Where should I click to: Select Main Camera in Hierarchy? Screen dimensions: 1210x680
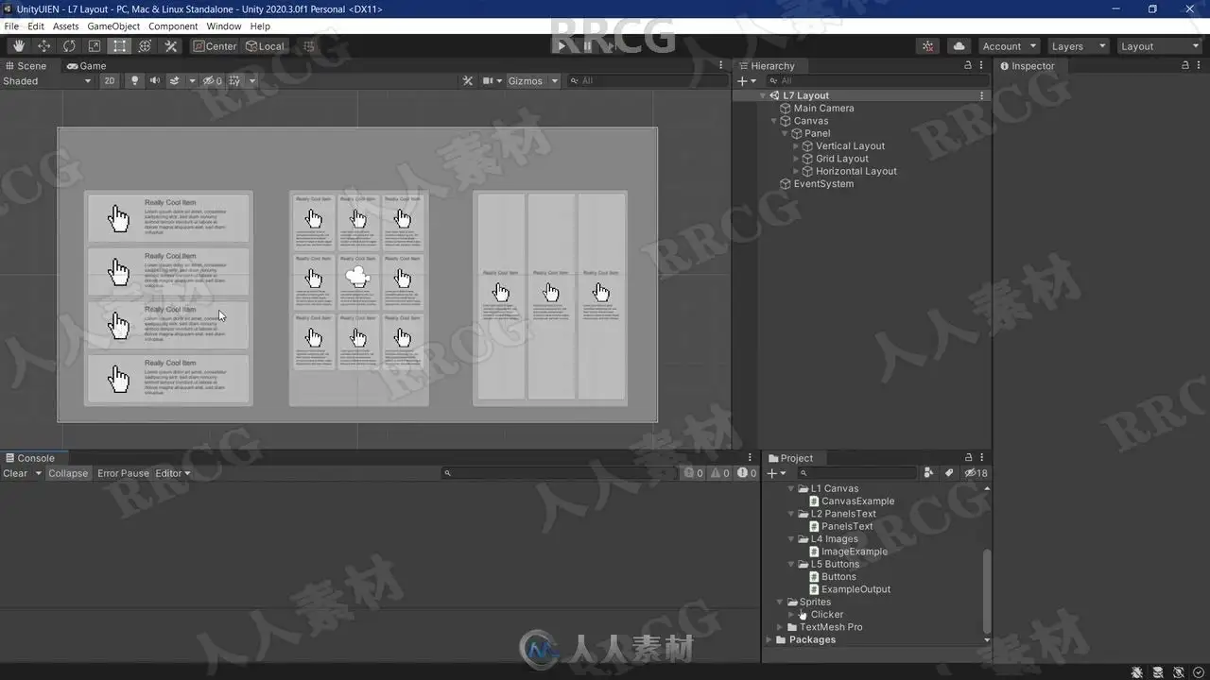click(x=823, y=109)
